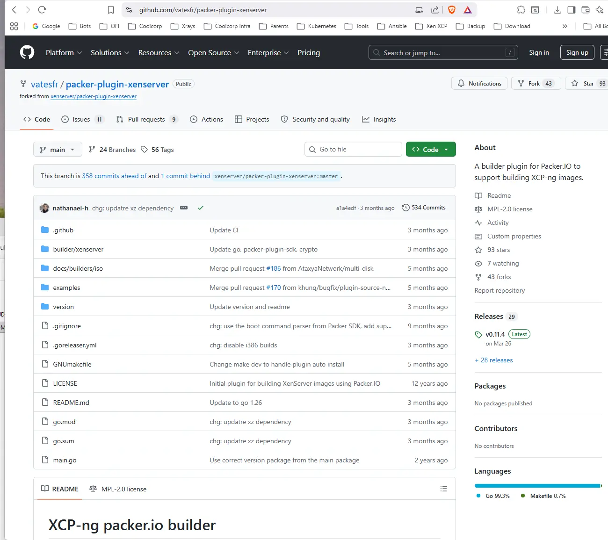Open the green Code dropdown button
This screenshot has height=540, width=608.
tap(431, 149)
